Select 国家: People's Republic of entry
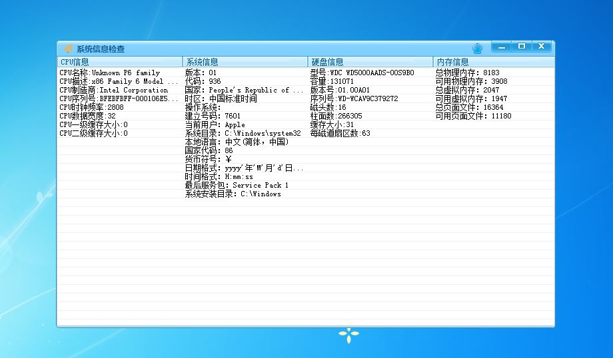 pyautogui.click(x=244, y=90)
